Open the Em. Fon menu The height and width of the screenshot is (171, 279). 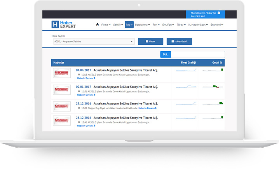pyautogui.click(x=168, y=25)
